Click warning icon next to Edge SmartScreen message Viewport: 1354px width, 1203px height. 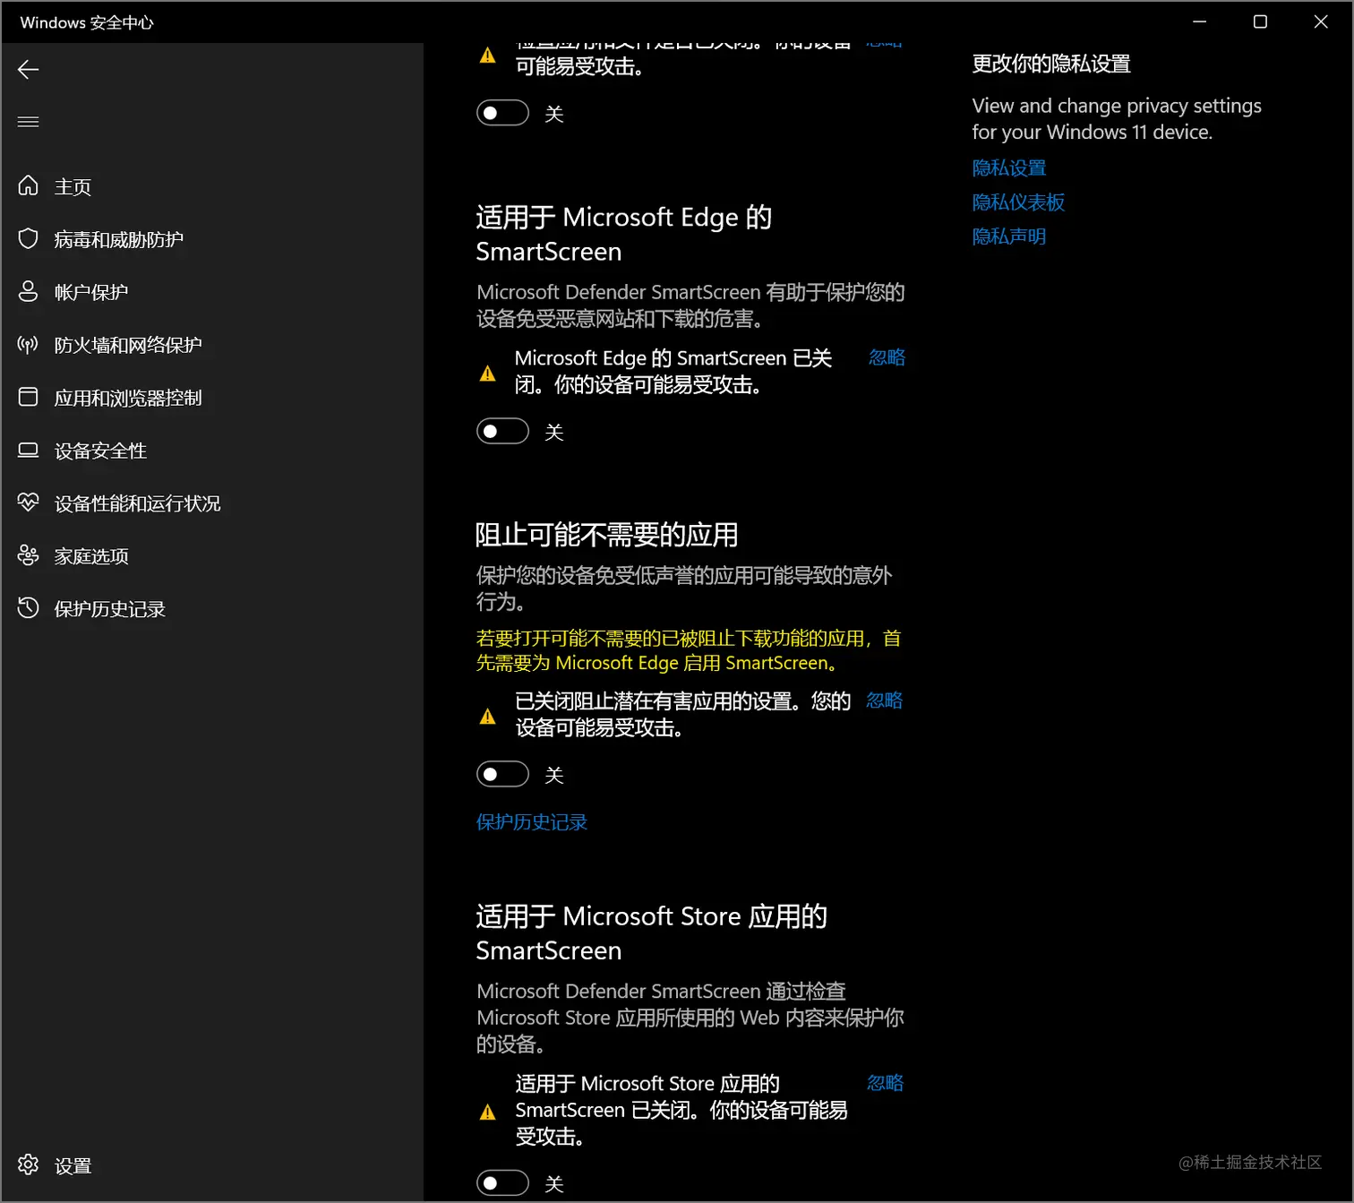[x=487, y=374]
